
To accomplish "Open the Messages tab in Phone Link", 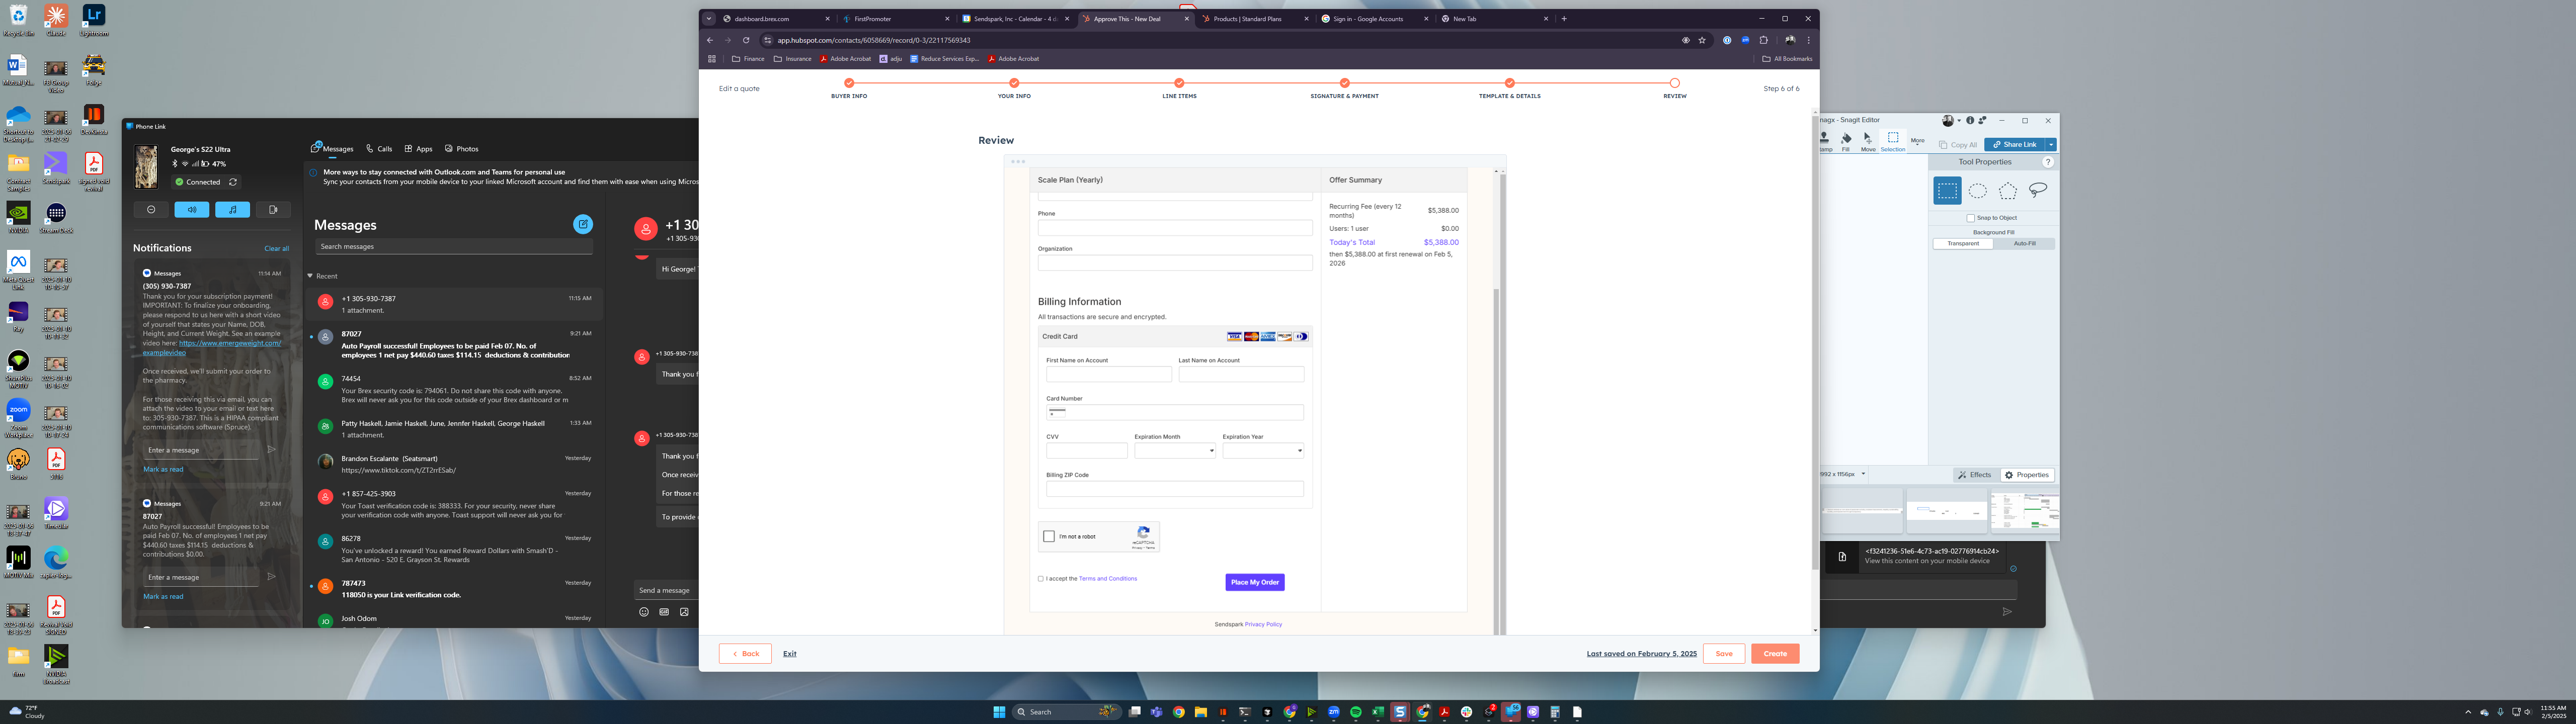I will pyautogui.click(x=332, y=149).
